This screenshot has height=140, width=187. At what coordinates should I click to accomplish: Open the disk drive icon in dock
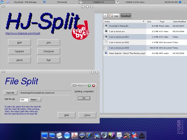119,135
